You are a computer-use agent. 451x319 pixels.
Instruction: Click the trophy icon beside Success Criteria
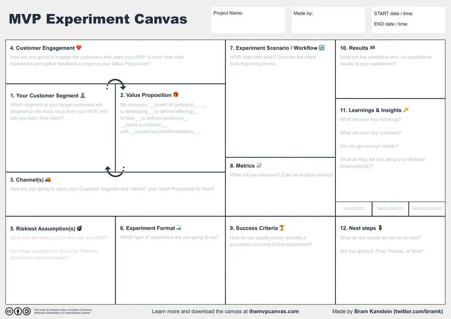pos(282,228)
